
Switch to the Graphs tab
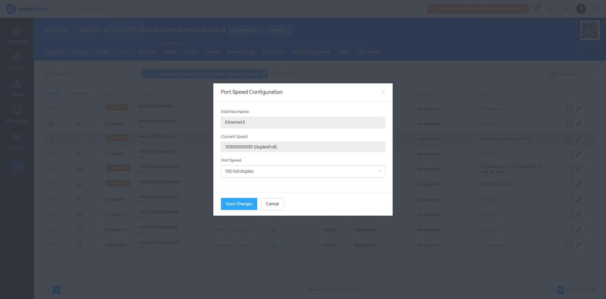pyautogui.click(x=81, y=52)
